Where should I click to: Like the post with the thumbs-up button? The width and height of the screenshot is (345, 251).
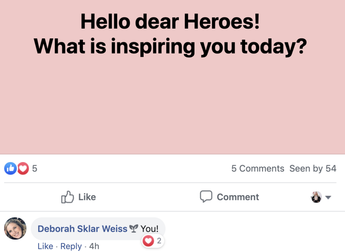pos(79,197)
